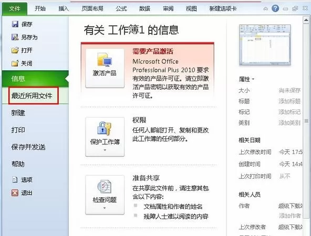Click the 文档属性和作者的姓名 list item

coord(173,207)
